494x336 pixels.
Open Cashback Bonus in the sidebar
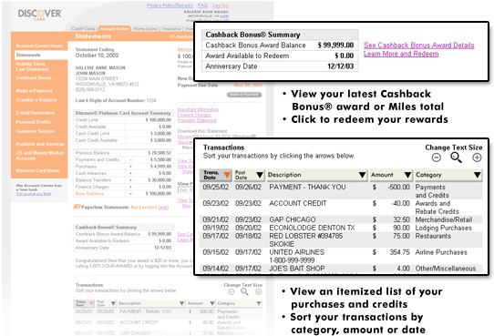(34, 77)
